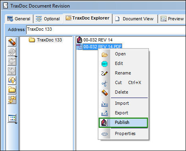Viewport: 186px width, 151px height.
Task: Click the open folder icon beside Open
Action: point(105,55)
